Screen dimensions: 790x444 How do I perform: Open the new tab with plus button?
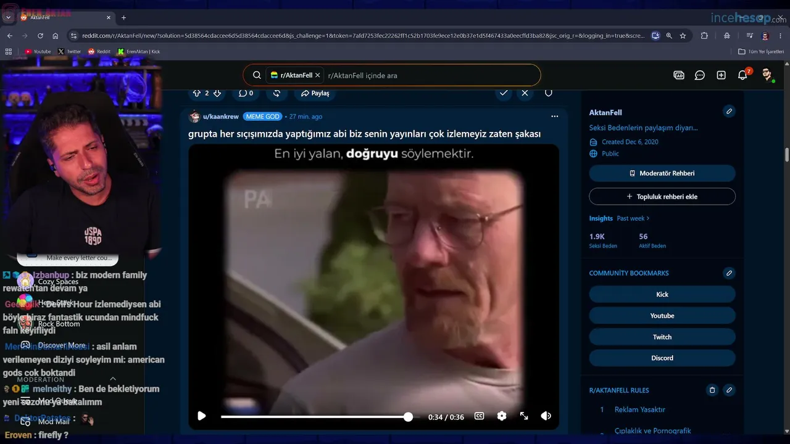tap(123, 17)
